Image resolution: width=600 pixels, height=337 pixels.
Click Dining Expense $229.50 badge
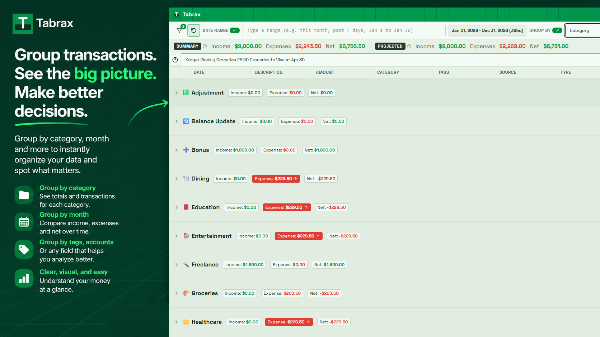[x=276, y=179]
